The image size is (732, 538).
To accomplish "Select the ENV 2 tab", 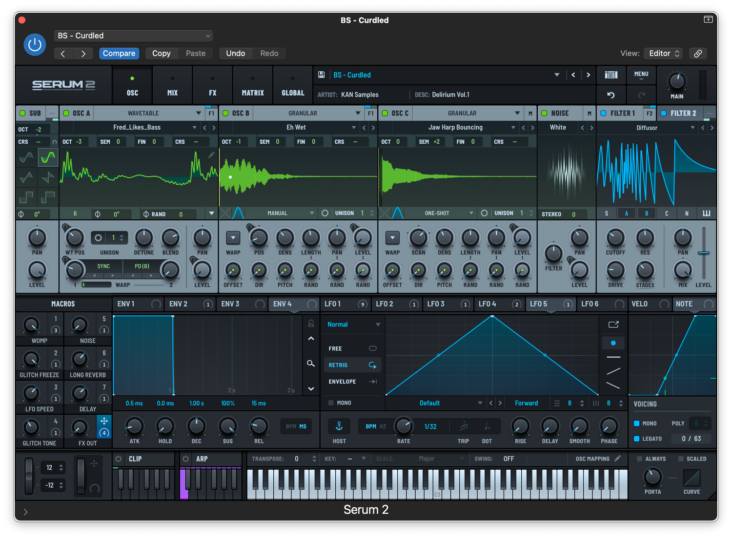I will [x=190, y=304].
